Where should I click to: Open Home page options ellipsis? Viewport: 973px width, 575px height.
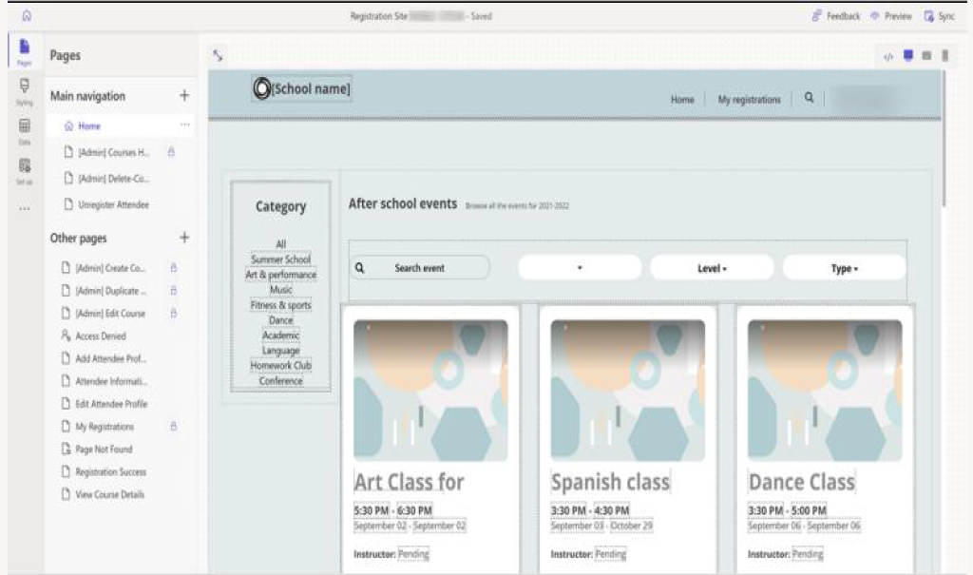(x=185, y=125)
